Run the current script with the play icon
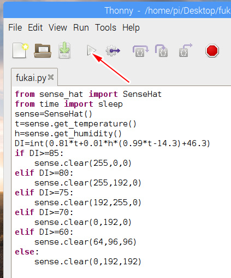 (92, 50)
